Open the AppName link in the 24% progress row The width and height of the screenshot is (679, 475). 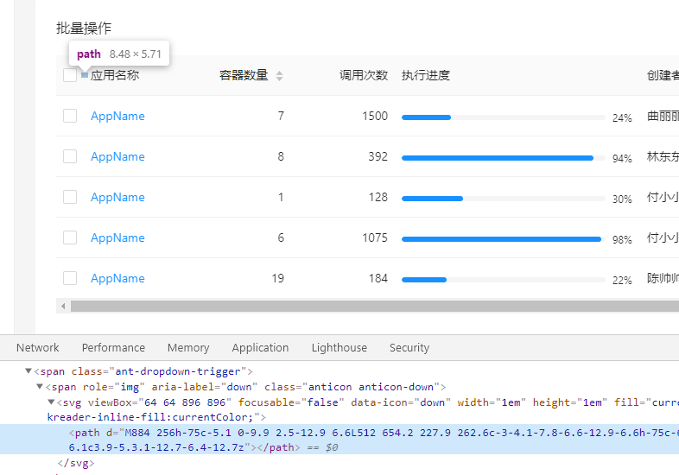coord(117,116)
